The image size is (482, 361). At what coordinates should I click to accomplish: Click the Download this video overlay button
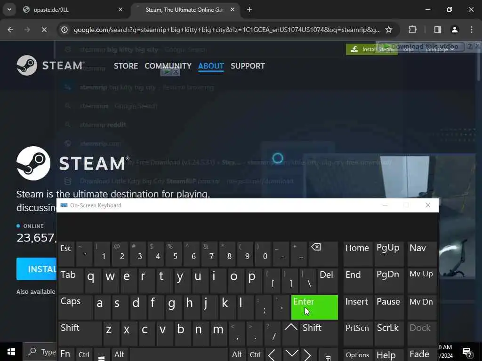pos(421,47)
